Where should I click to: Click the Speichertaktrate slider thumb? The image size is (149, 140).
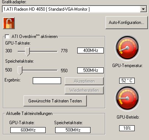coord(20,71)
